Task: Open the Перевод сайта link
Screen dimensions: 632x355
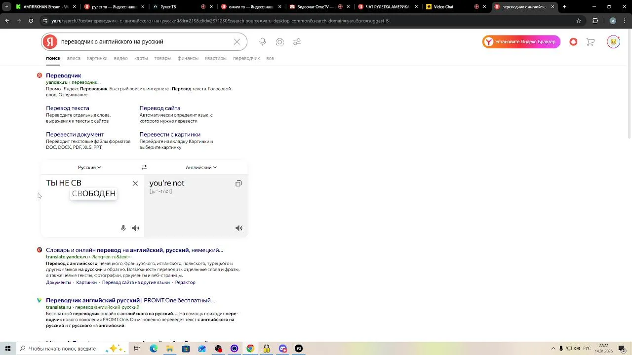Action: click(160, 108)
